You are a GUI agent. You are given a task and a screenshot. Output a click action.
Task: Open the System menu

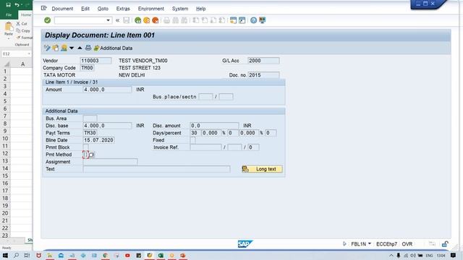pos(180,9)
